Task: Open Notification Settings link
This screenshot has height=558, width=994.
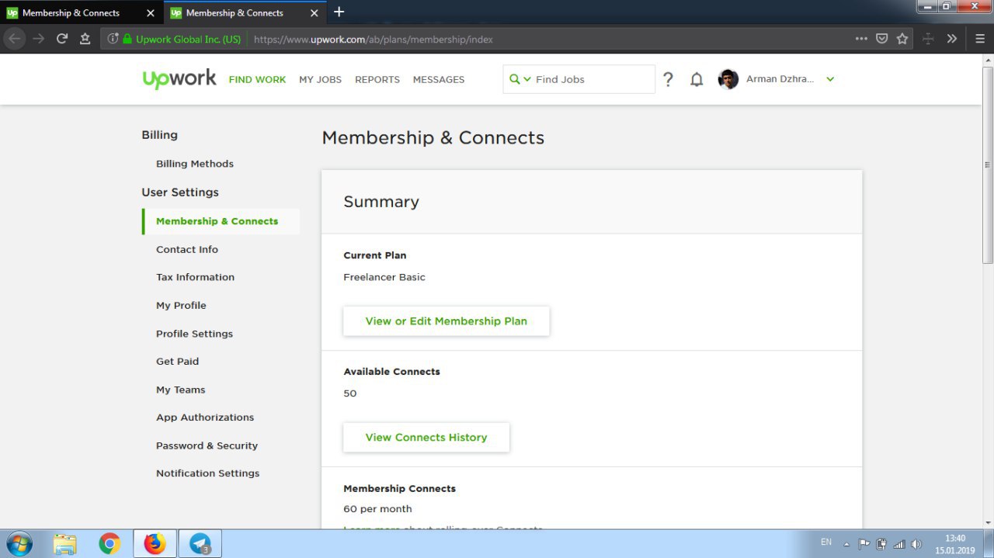Action: tap(207, 473)
